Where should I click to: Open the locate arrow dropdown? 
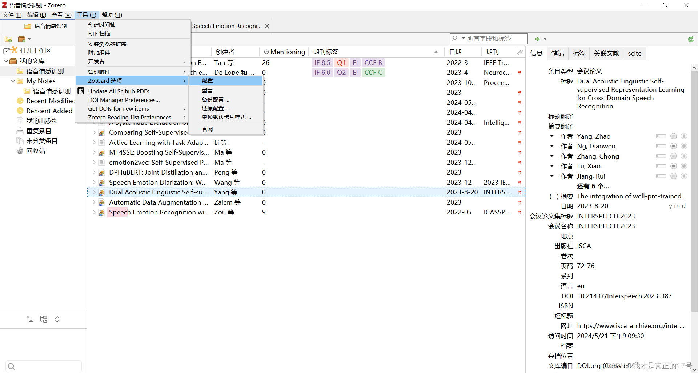545,39
